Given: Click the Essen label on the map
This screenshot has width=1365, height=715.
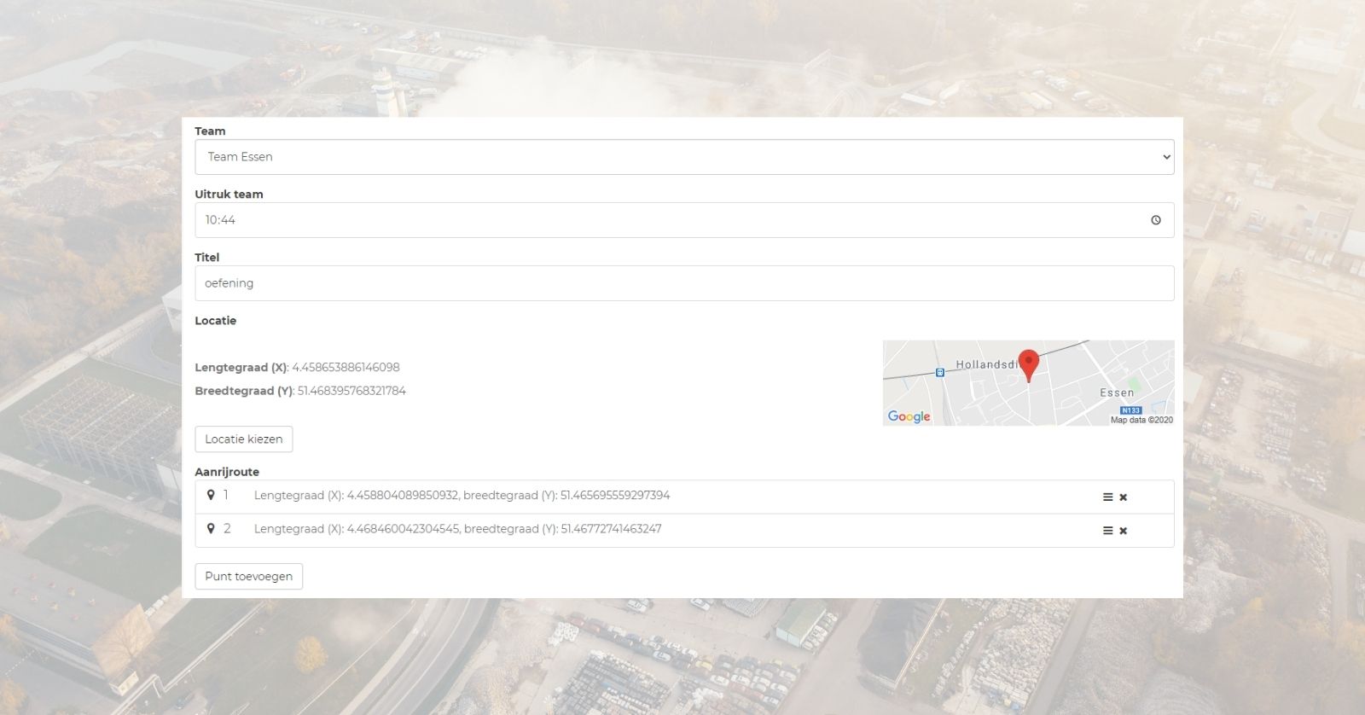Looking at the screenshot, I should coord(1117,393).
